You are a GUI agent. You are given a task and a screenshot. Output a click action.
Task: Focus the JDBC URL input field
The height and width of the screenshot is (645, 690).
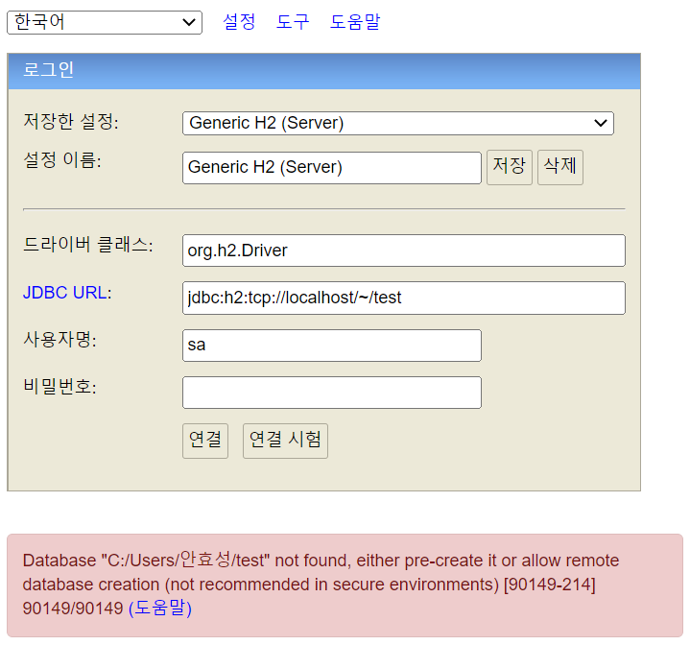pyautogui.click(x=403, y=298)
